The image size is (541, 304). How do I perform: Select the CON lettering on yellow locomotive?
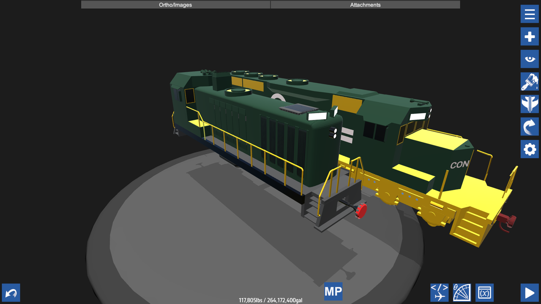coord(459,164)
